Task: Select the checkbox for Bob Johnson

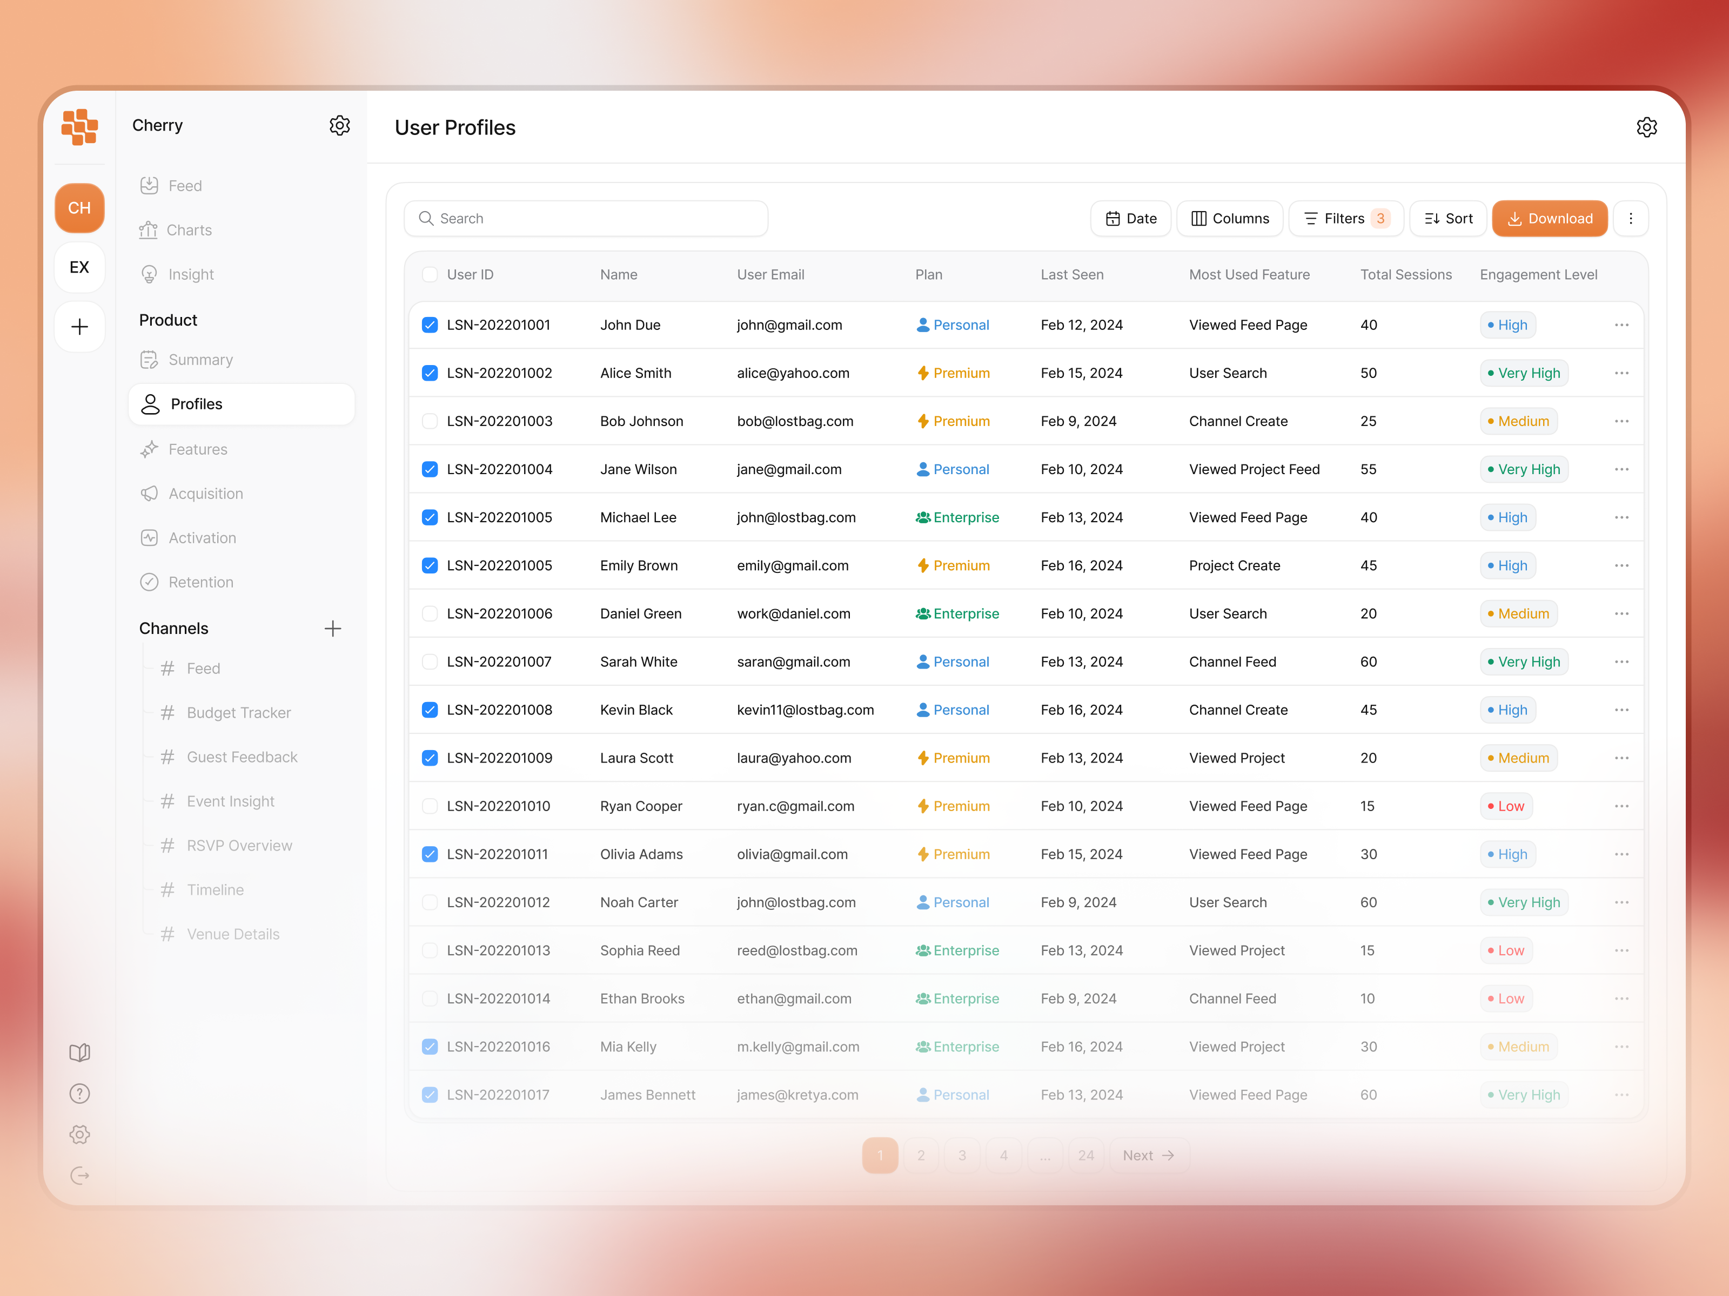Action: pos(430,421)
